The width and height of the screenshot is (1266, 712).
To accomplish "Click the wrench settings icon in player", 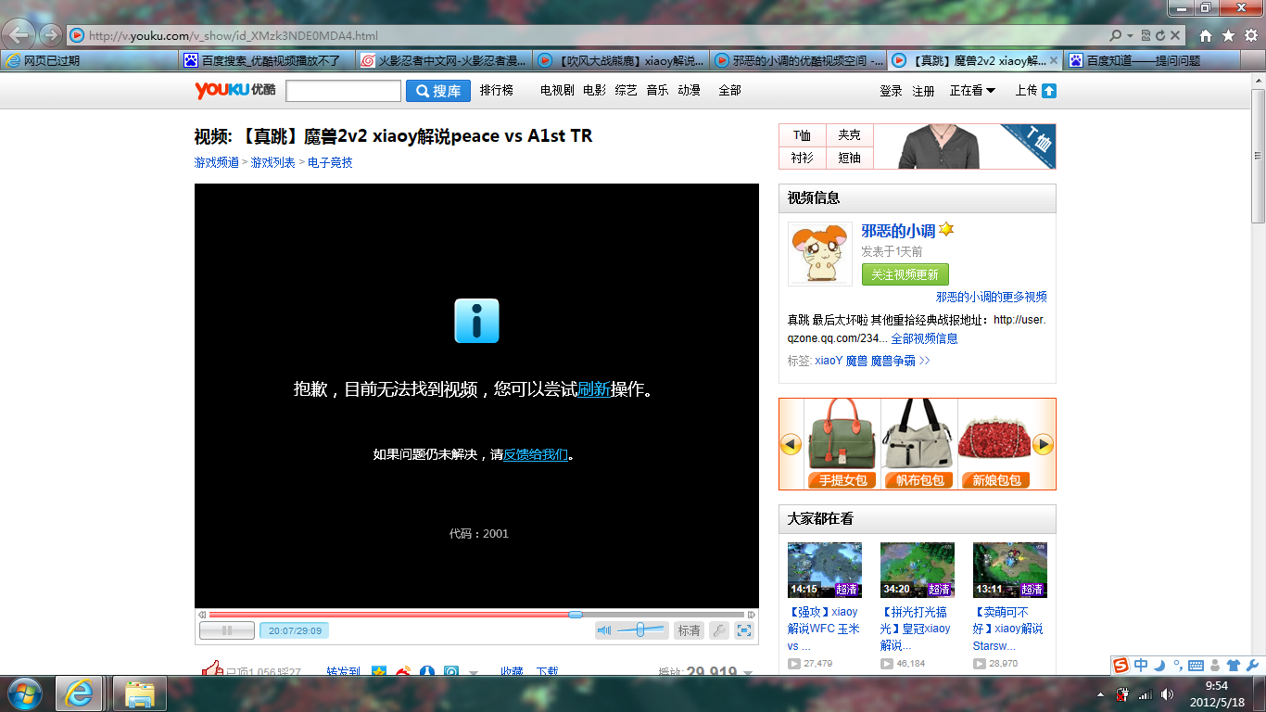I will tap(719, 630).
